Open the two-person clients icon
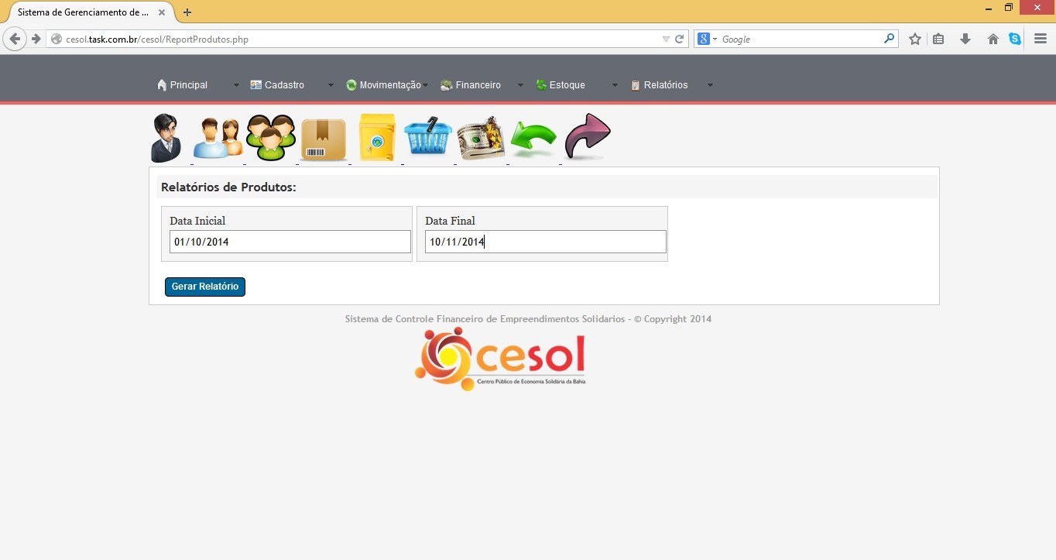Screen dimensions: 1056x560 pyautogui.click(x=218, y=139)
